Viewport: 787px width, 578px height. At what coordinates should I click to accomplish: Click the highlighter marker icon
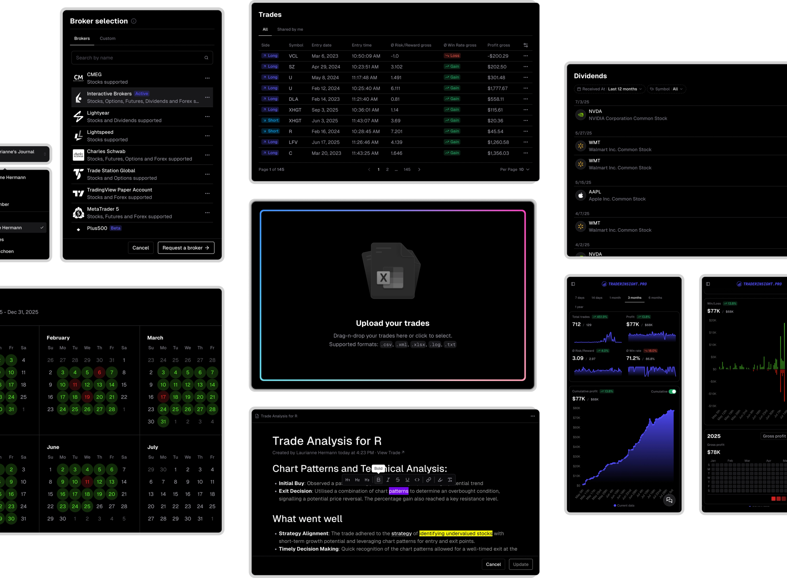(x=440, y=480)
